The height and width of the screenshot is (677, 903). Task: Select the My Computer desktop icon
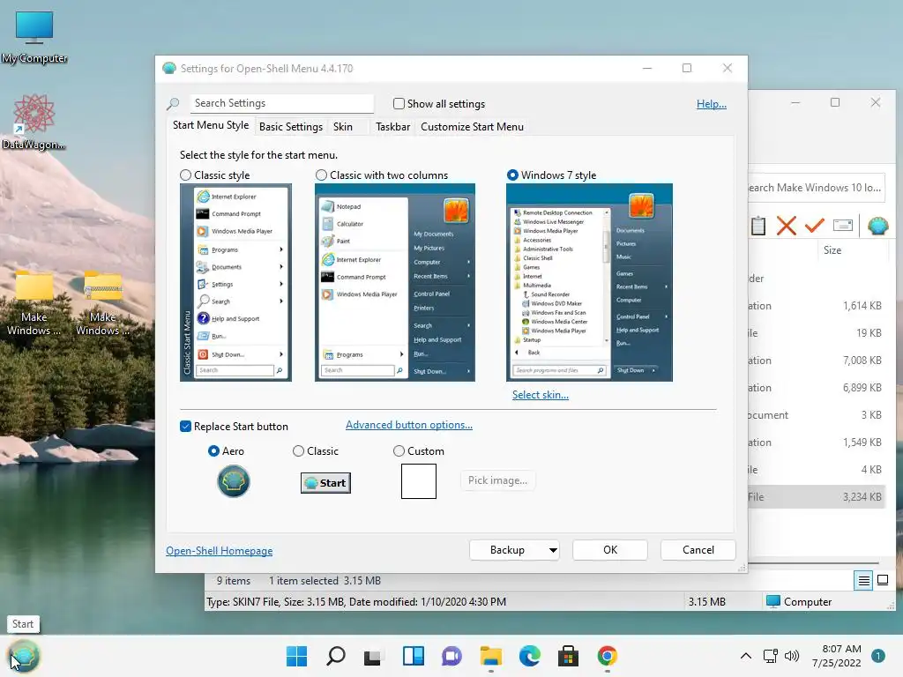[34, 37]
